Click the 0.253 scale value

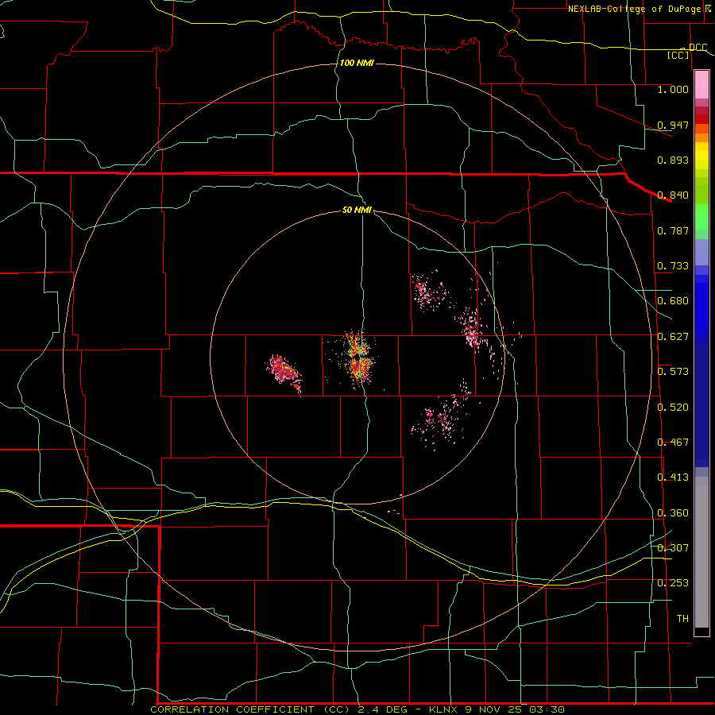coord(673,583)
